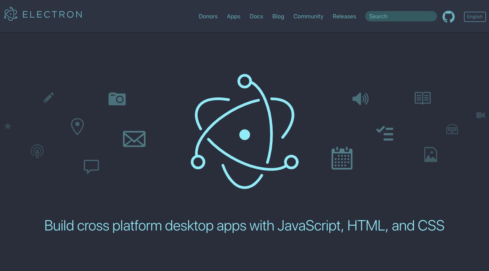The width and height of the screenshot is (489, 271).
Task: Open the GitHub octocat icon link
Action: pyautogui.click(x=448, y=16)
